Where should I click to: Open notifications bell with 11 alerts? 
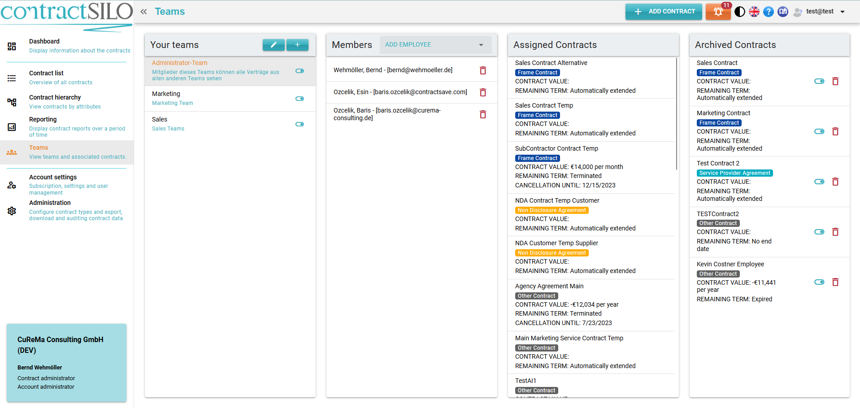point(717,11)
